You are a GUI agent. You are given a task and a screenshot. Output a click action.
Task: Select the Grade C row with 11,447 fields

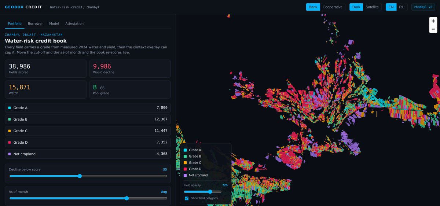(88, 131)
